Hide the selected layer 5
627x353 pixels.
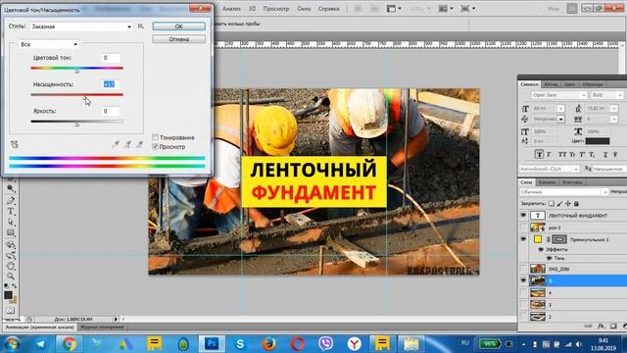coord(523,281)
